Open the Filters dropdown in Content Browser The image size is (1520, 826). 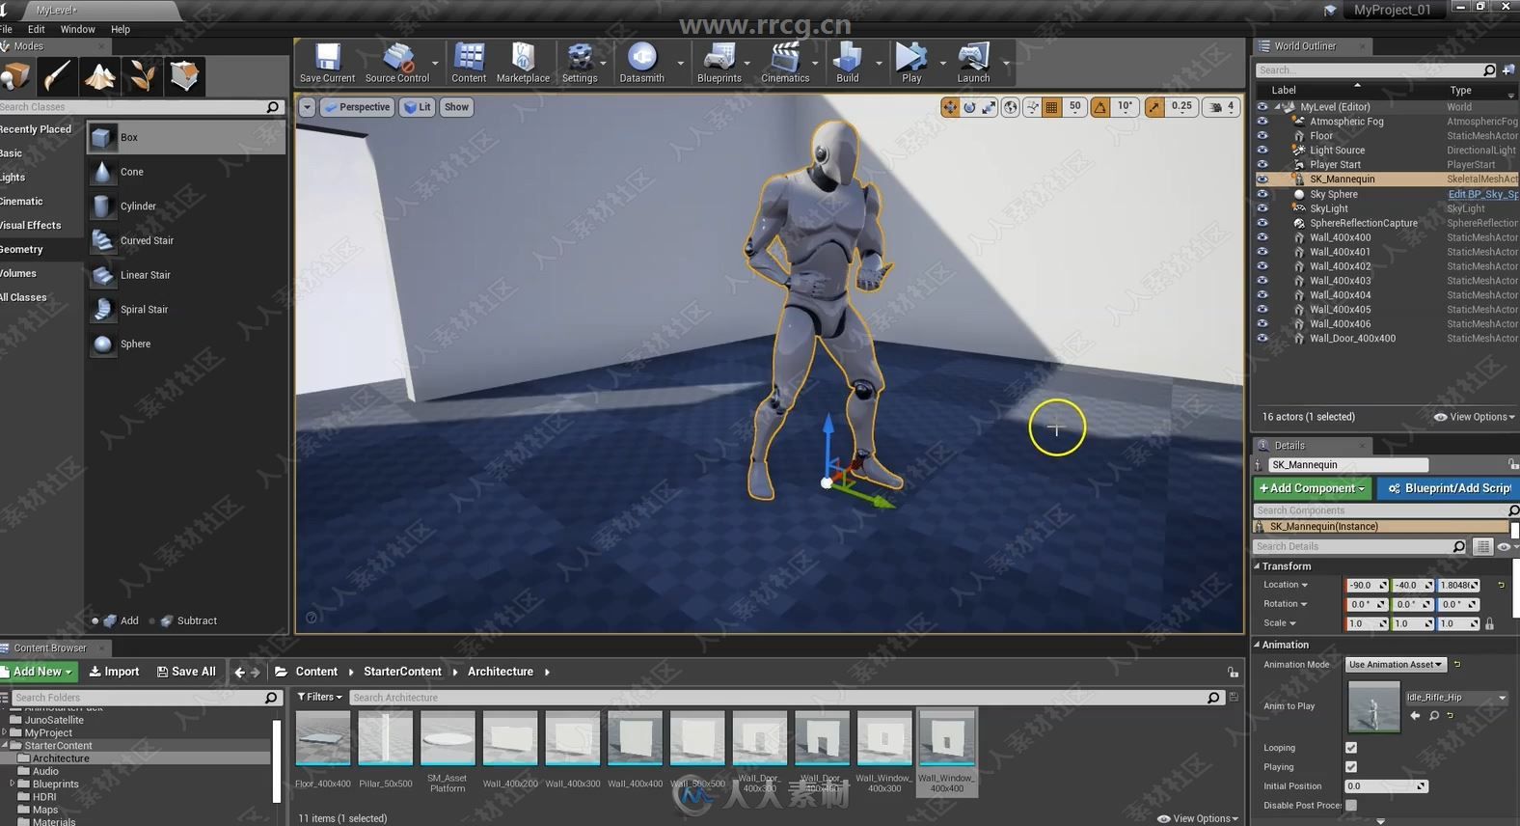click(x=319, y=697)
